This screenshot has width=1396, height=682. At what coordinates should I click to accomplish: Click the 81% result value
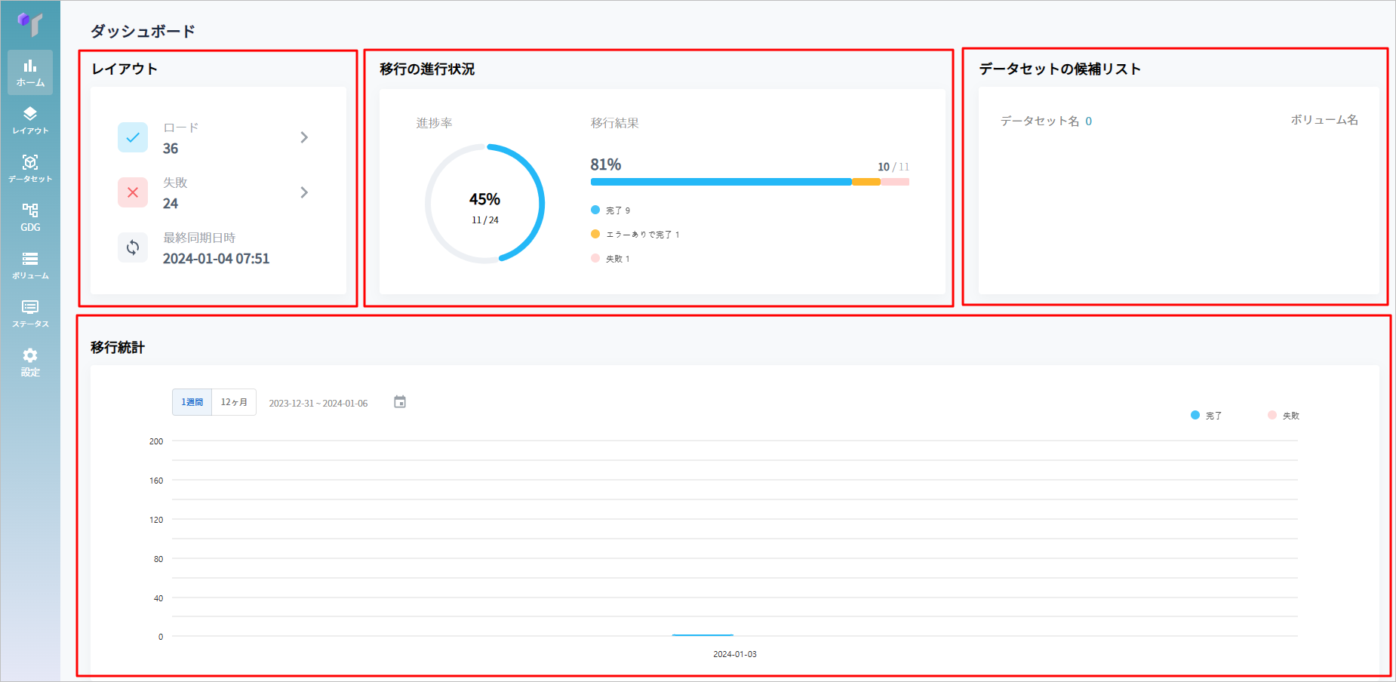(x=606, y=164)
